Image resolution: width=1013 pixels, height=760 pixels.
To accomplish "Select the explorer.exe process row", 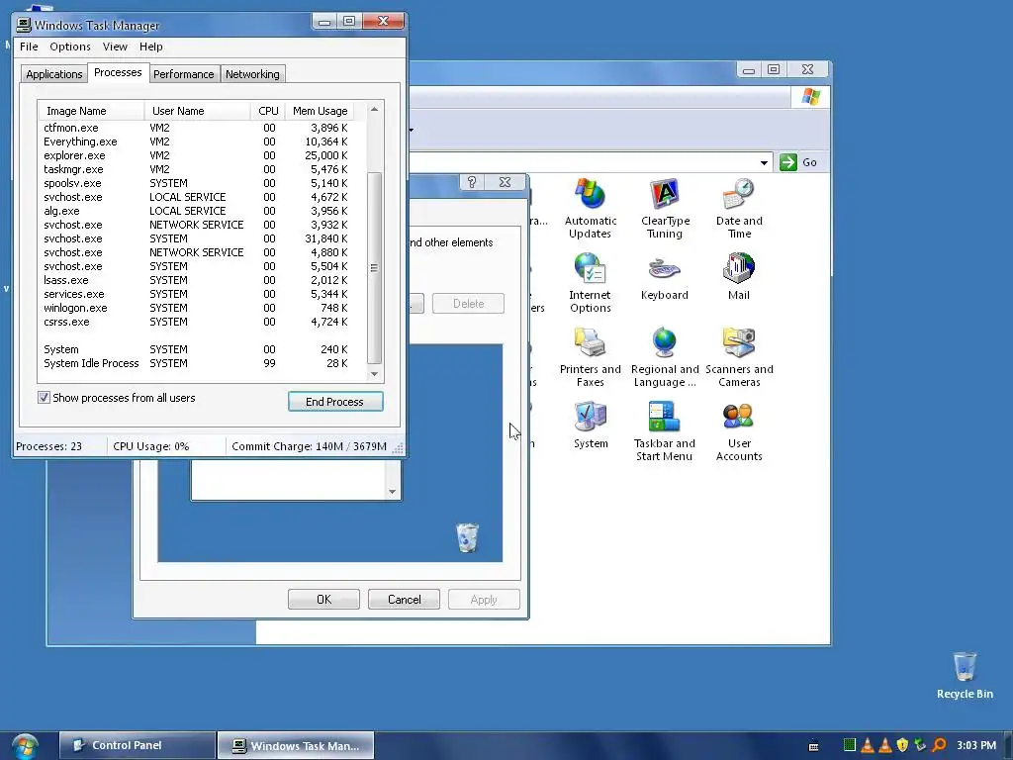I will coord(196,155).
